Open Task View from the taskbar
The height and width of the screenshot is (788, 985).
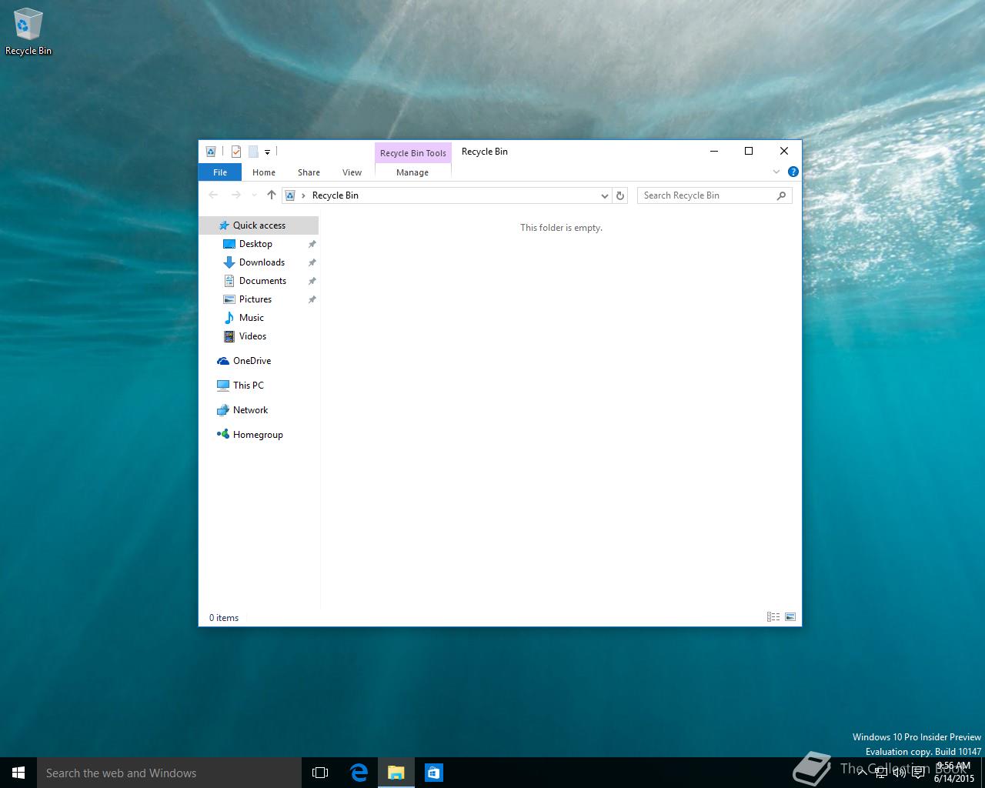click(x=320, y=773)
